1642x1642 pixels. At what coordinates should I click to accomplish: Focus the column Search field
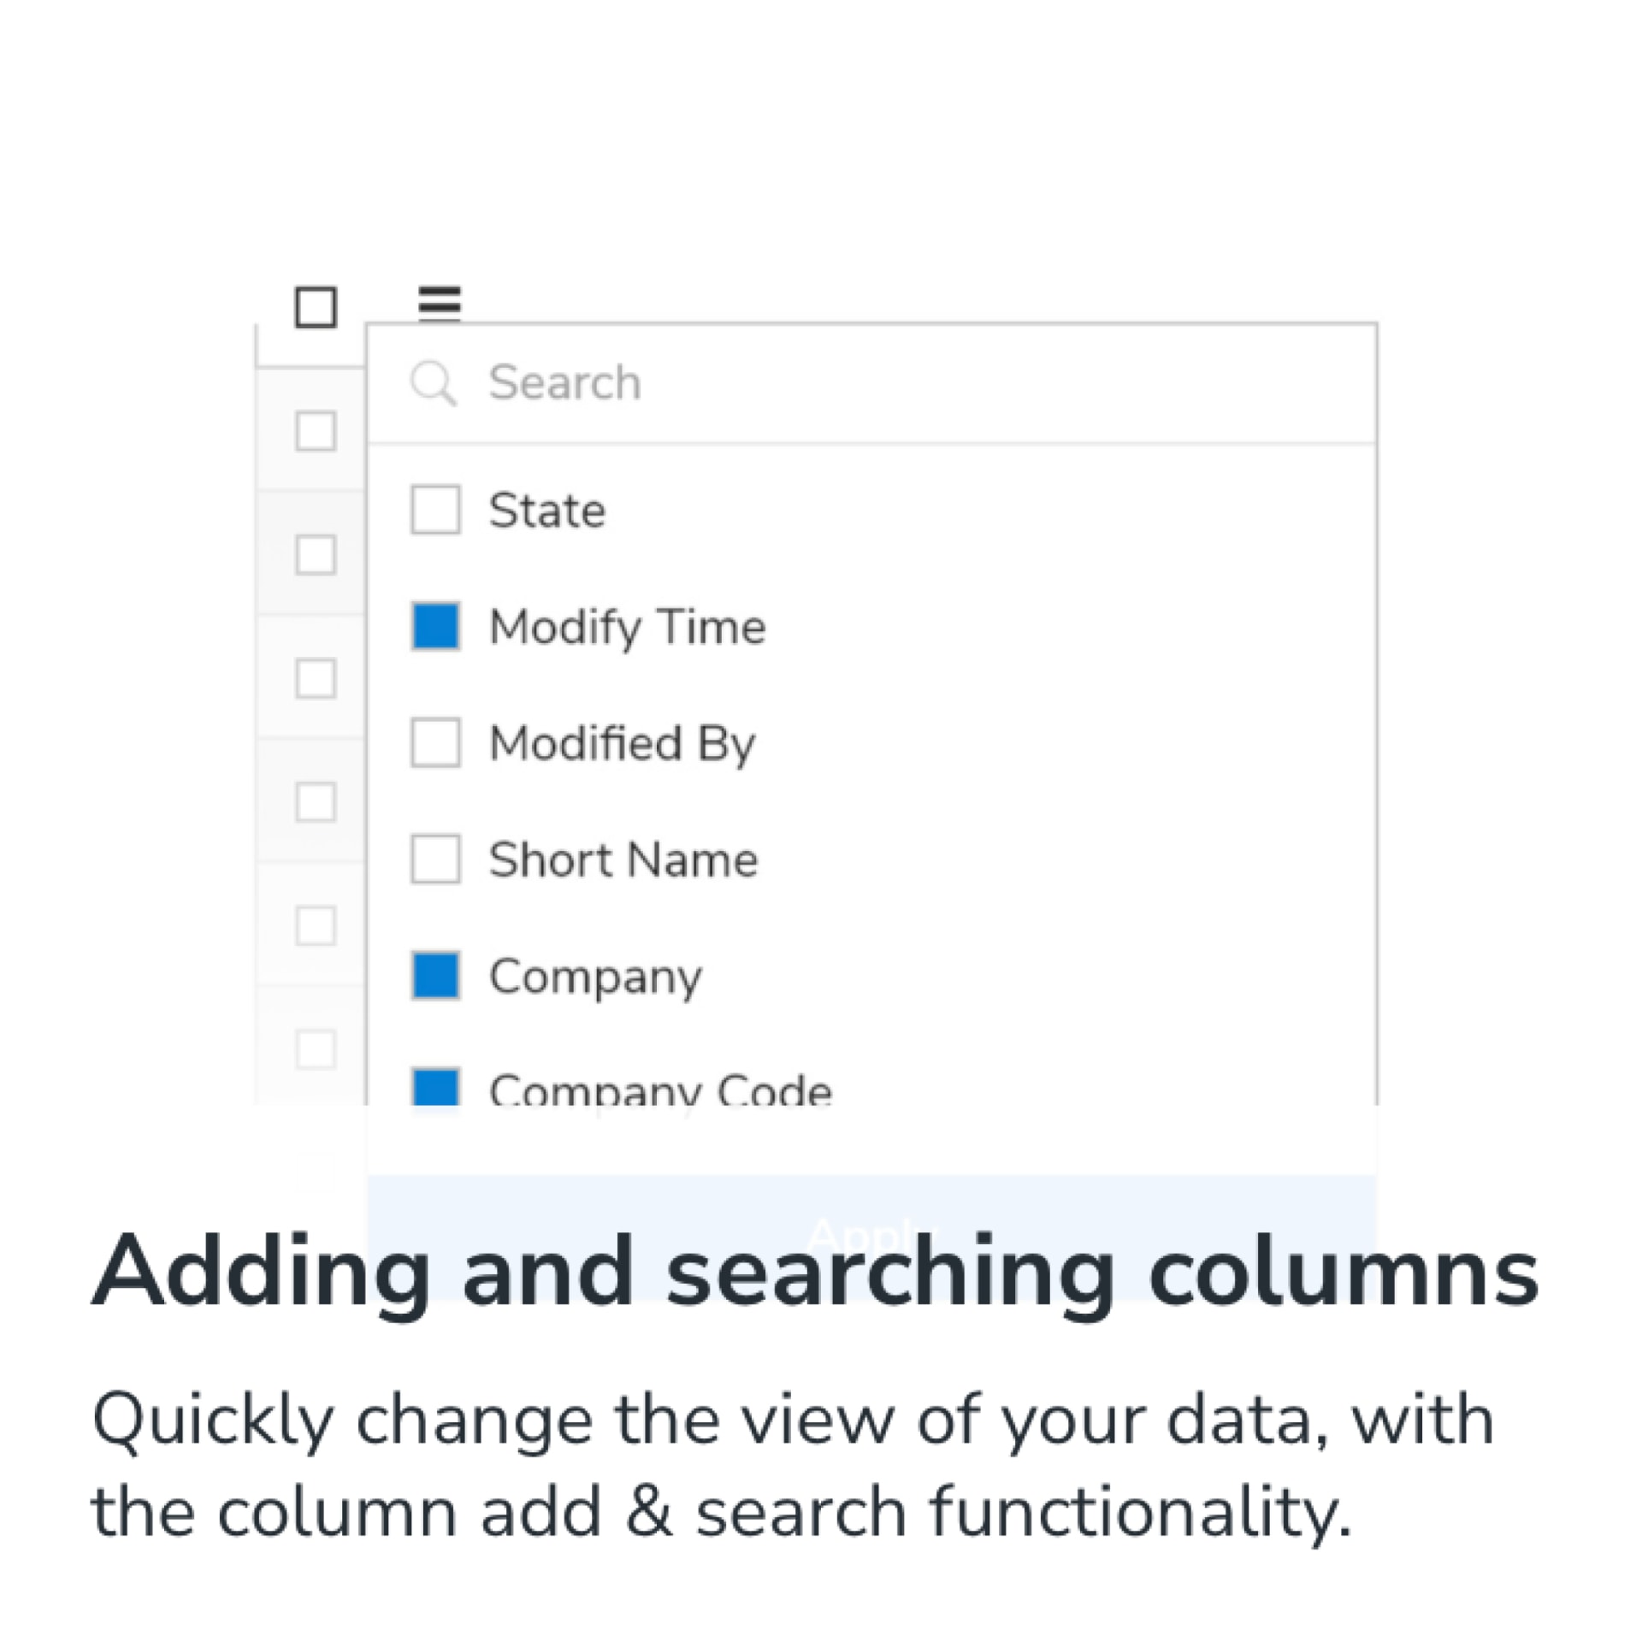click(x=871, y=383)
